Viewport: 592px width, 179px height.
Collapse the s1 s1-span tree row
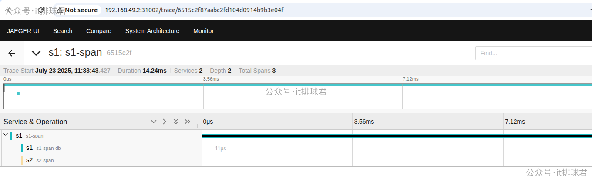[6, 135]
